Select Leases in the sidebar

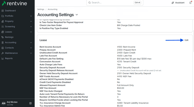(x=8, y=32)
